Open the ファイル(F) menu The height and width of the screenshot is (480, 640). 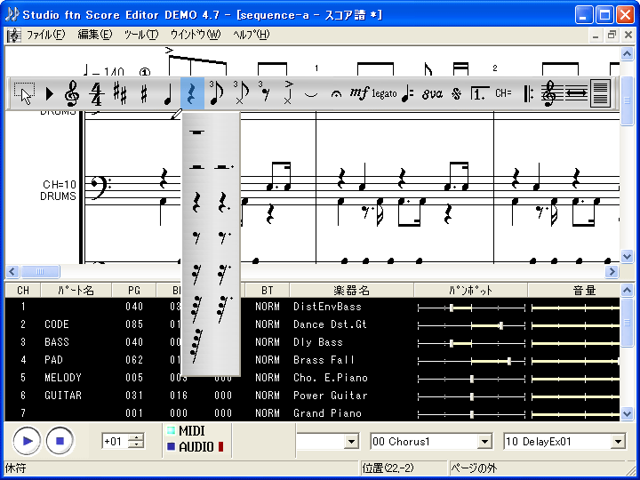pos(45,35)
